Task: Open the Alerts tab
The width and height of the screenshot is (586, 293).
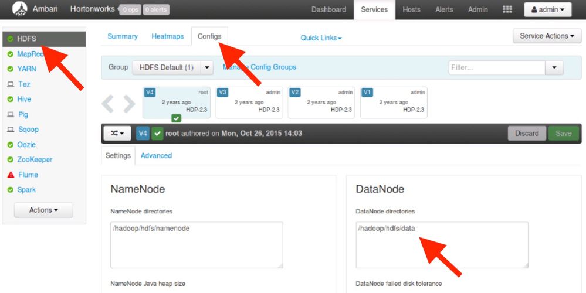Action: click(x=444, y=10)
